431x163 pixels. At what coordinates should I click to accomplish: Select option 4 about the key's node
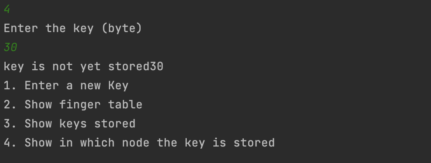[x=139, y=143]
